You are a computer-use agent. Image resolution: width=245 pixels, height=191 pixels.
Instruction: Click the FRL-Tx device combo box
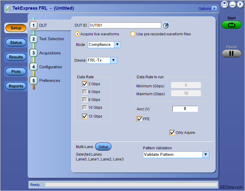pos(102,60)
